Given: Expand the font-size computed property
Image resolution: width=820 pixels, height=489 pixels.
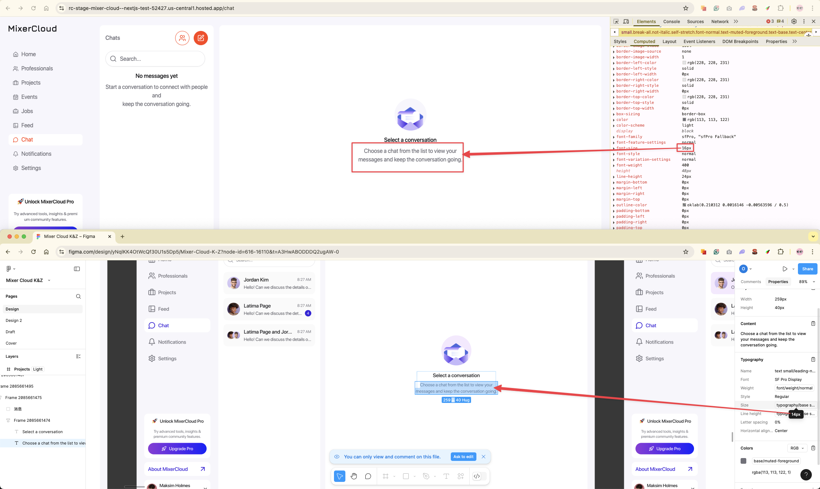Looking at the screenshot, I should [x=614, y=148].
